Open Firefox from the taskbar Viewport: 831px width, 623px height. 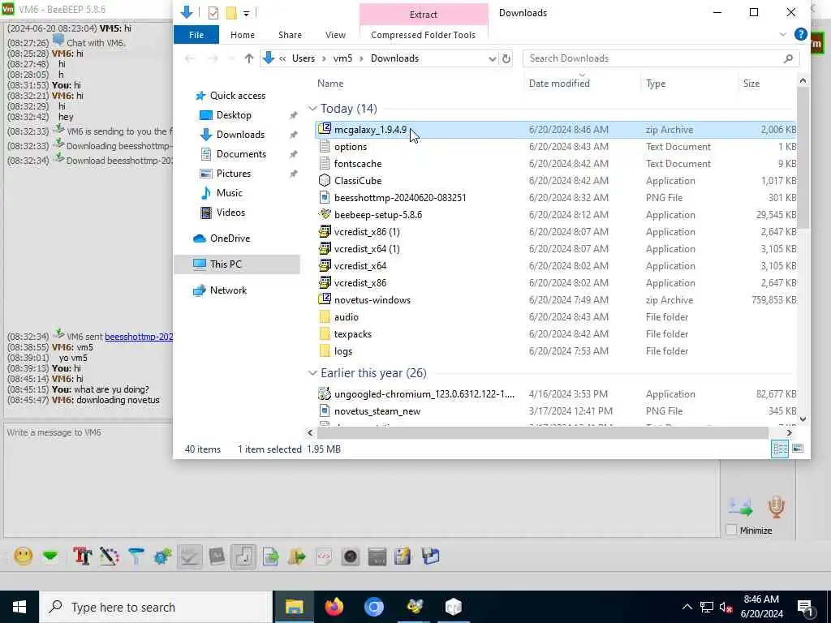334,607
